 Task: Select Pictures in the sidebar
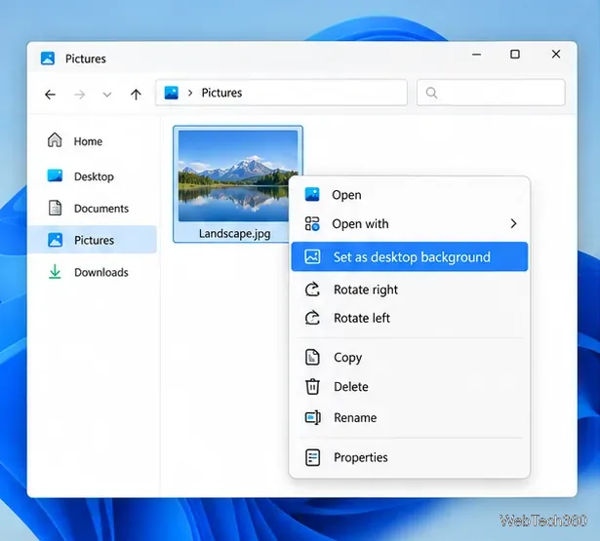[x=92, y=240]
